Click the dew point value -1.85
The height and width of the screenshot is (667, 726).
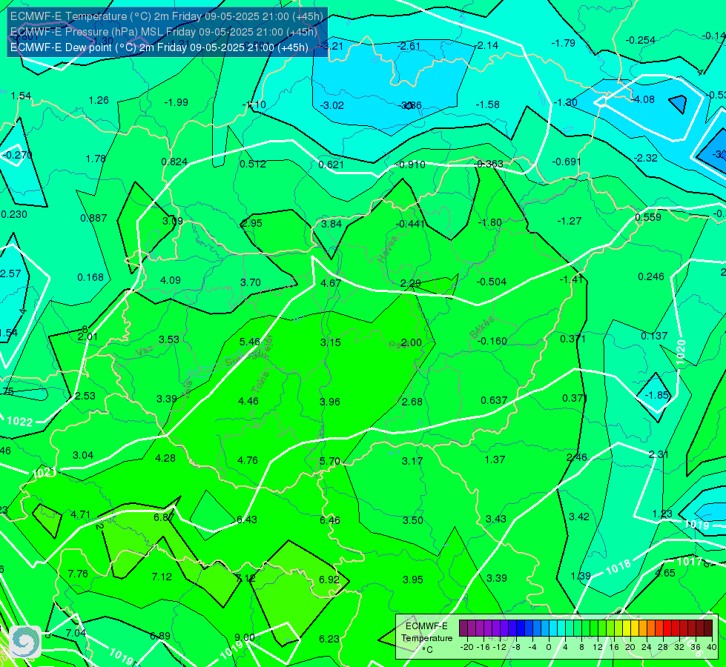[x=657, y=395]
